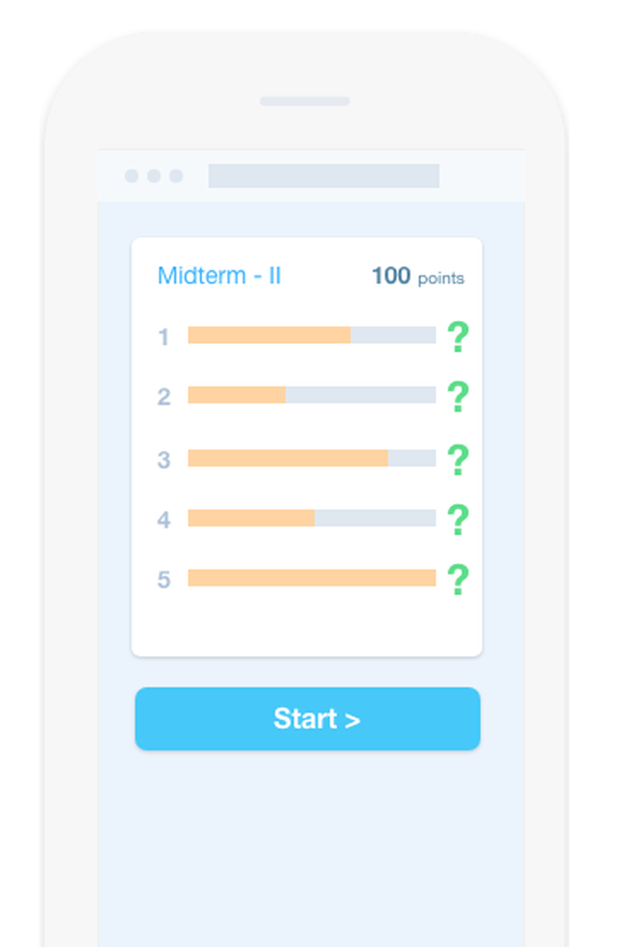Viewport: 619px width, 947px height.
Task: Select question number 5 label
Action: coord(163,579)
